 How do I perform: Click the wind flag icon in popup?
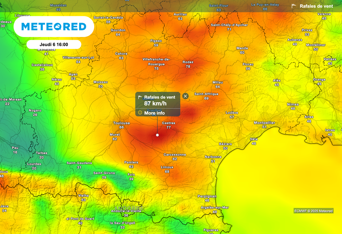[x=140, y=97]
